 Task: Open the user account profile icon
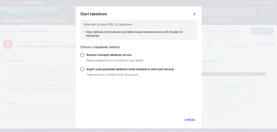[263, 13]
